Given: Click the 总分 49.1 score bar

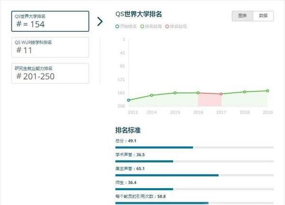Looking at the screenshot, I should point(195,148).
